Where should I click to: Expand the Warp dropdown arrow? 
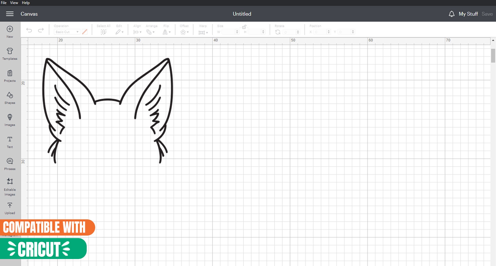207,32
